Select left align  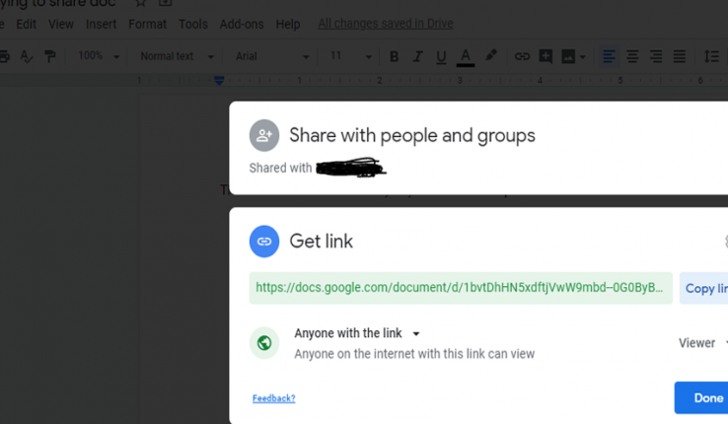pos(609,56)
